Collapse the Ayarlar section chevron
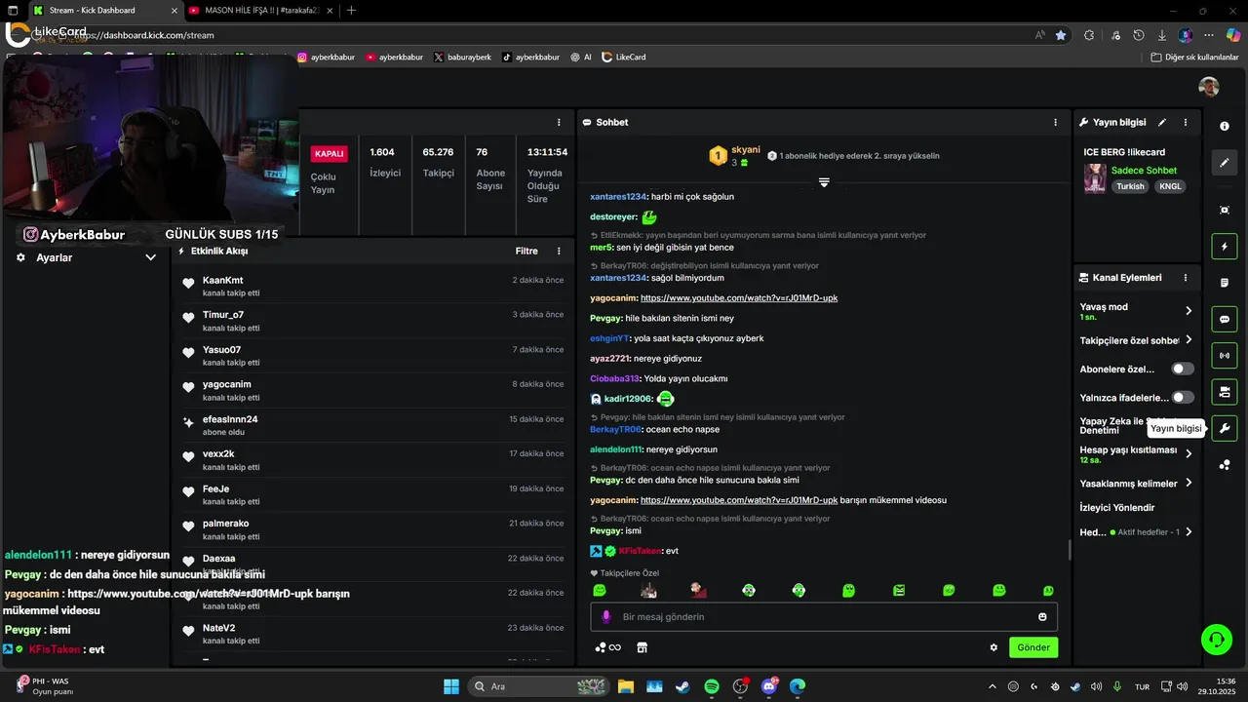1248x702 pixels. pos(150,257)
